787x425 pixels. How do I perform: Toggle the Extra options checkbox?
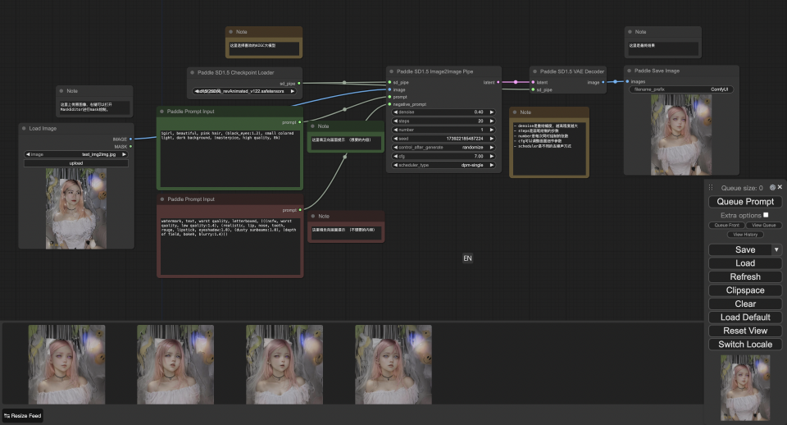pyautogui.click(x=766, y=215)
